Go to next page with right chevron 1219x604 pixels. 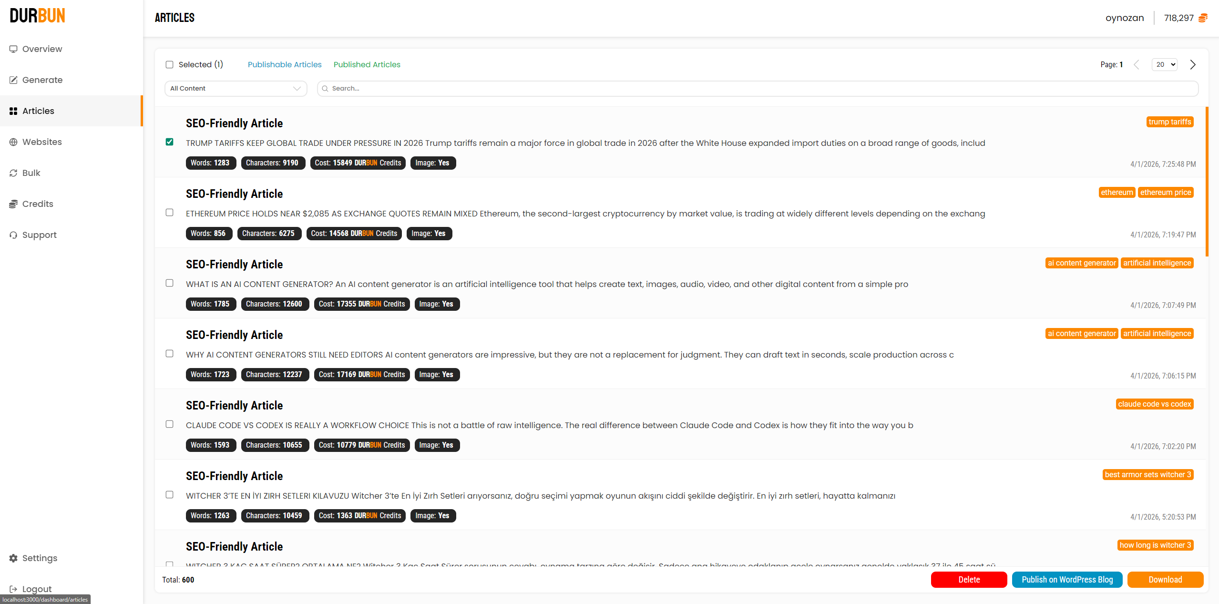click(1193, 65)
